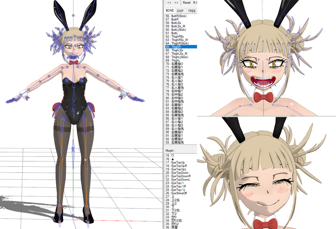Select bone '58 : ButtLEx'
This screenshot has width=336, height=229.
[181, 23]
